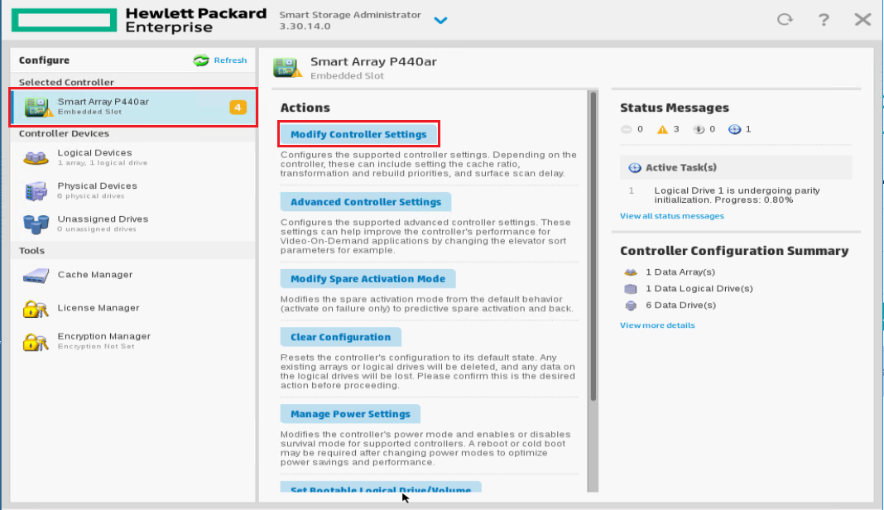Click Modify Controller Settings button
This screenshot has height=510, width=884.
click(358, 134)
